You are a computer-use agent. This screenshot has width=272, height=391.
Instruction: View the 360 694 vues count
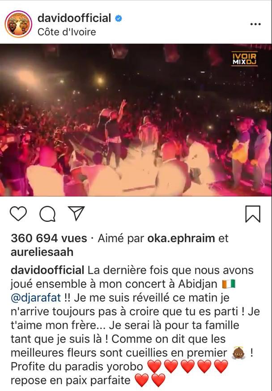point(49,238)
